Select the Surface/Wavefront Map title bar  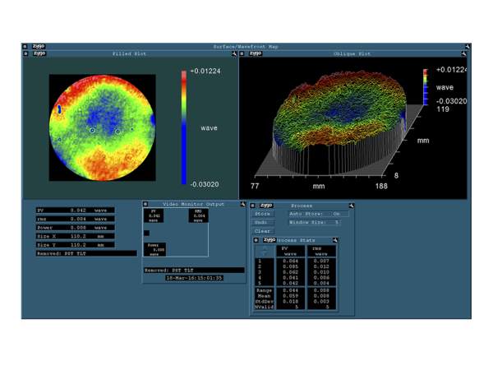246,47
